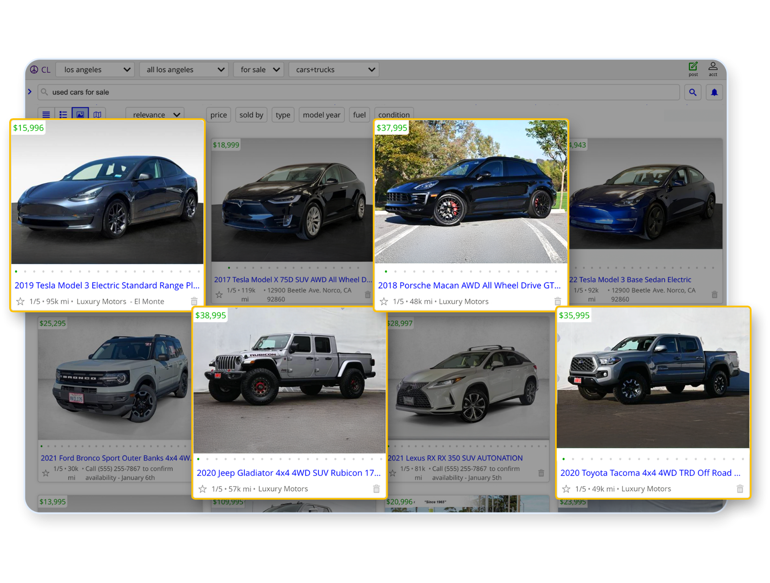Click the post listing pencil icon
The width and height of the screenshot is (770, 583).
(693, 67)
